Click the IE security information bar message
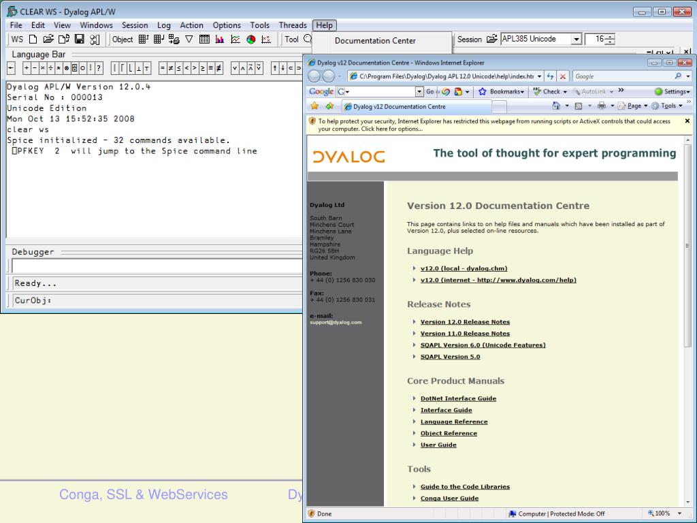This screenshot has height=523, width=697. click(x=494, y=125)
